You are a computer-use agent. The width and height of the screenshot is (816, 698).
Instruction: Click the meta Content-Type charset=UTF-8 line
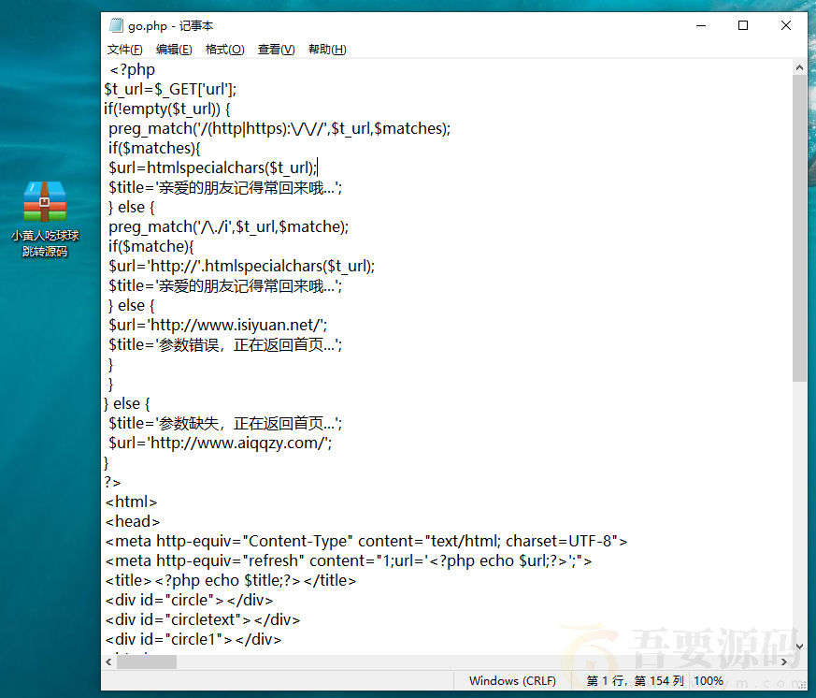click(366, 541)
